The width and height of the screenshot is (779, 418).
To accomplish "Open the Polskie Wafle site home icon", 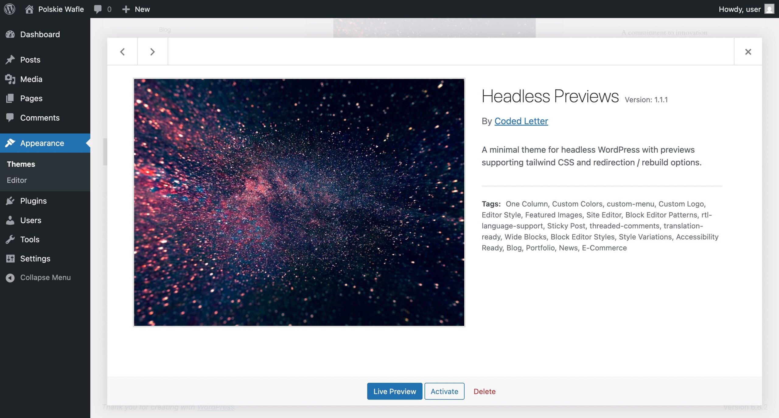I will click(29, 9).
